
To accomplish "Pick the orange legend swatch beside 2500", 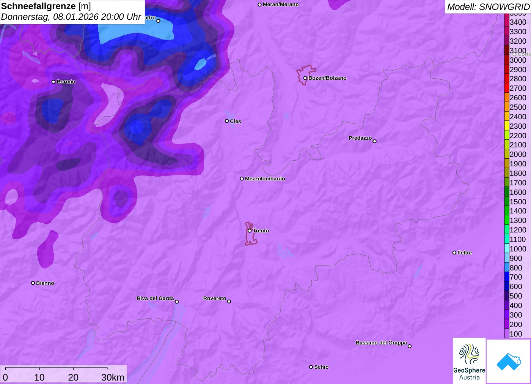I will (x=507, y=107).
